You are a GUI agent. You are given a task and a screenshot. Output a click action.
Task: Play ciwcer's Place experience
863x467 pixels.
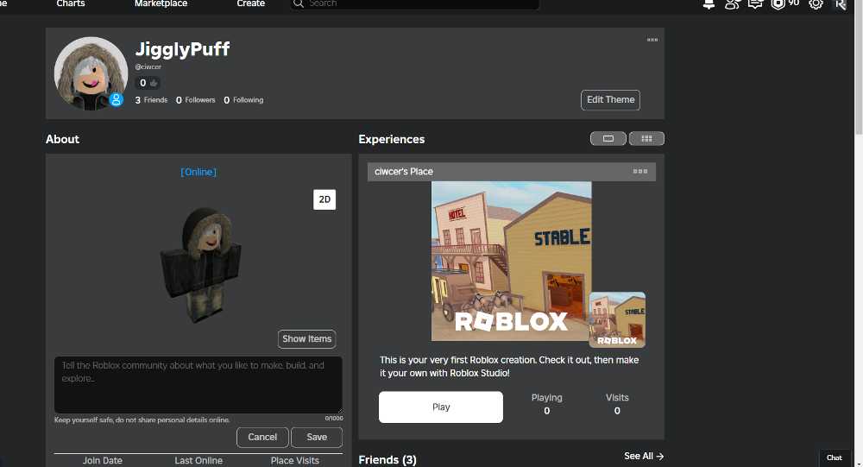pos(441,407)
